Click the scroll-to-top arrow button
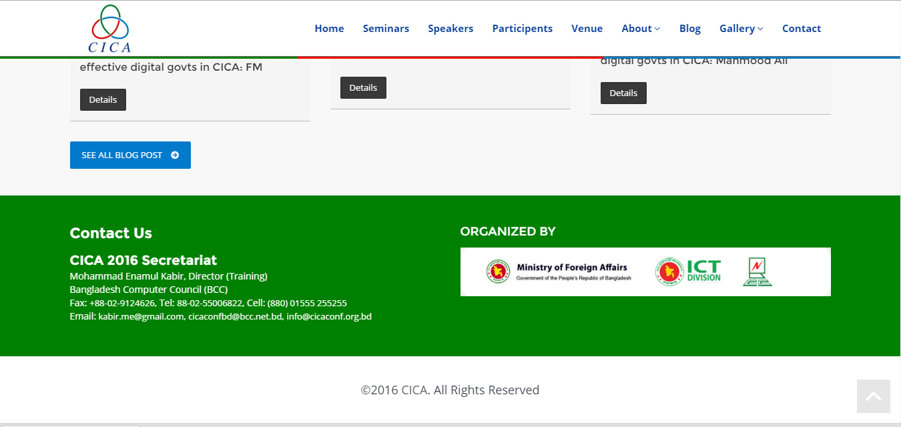 (873, 396)
